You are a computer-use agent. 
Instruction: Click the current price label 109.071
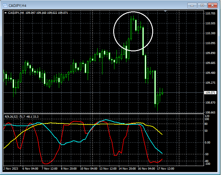(210, 92)
